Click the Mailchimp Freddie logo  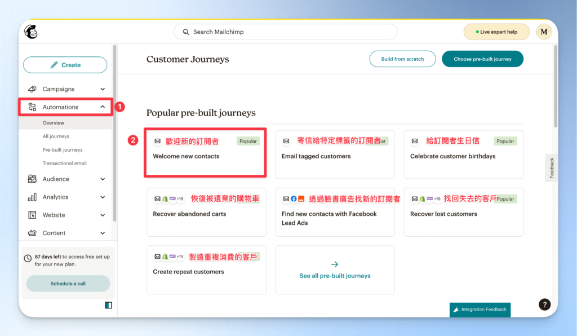tap(31, 32)
